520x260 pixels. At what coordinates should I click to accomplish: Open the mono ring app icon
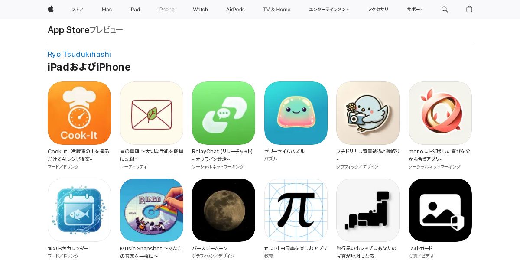click(440, 113)
